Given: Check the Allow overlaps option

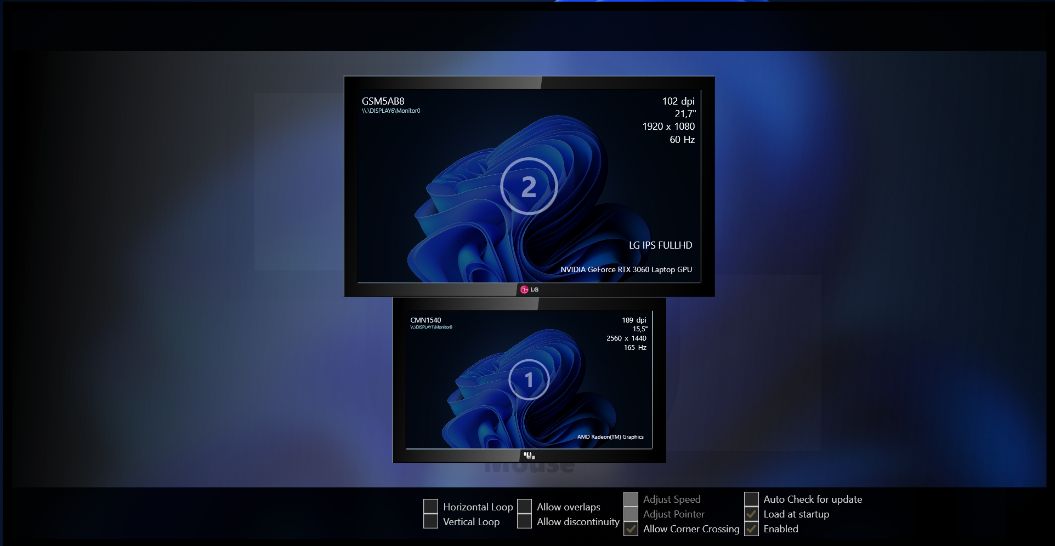Looking at the screenshot, I should coord(525,507).
